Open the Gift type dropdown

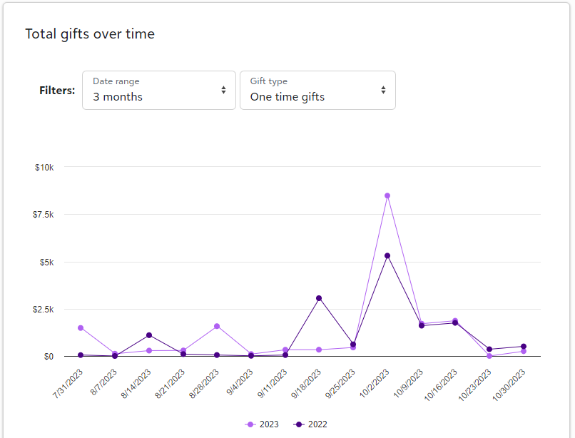click(x=317, y=90)
